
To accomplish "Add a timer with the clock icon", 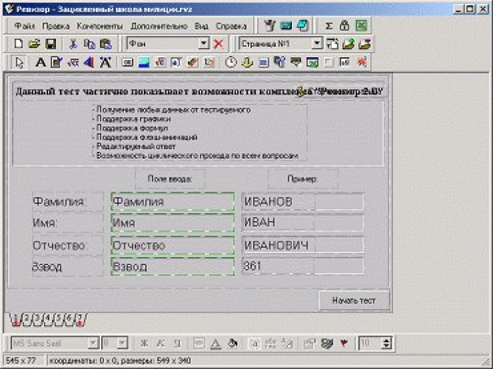I will (231, 62).
